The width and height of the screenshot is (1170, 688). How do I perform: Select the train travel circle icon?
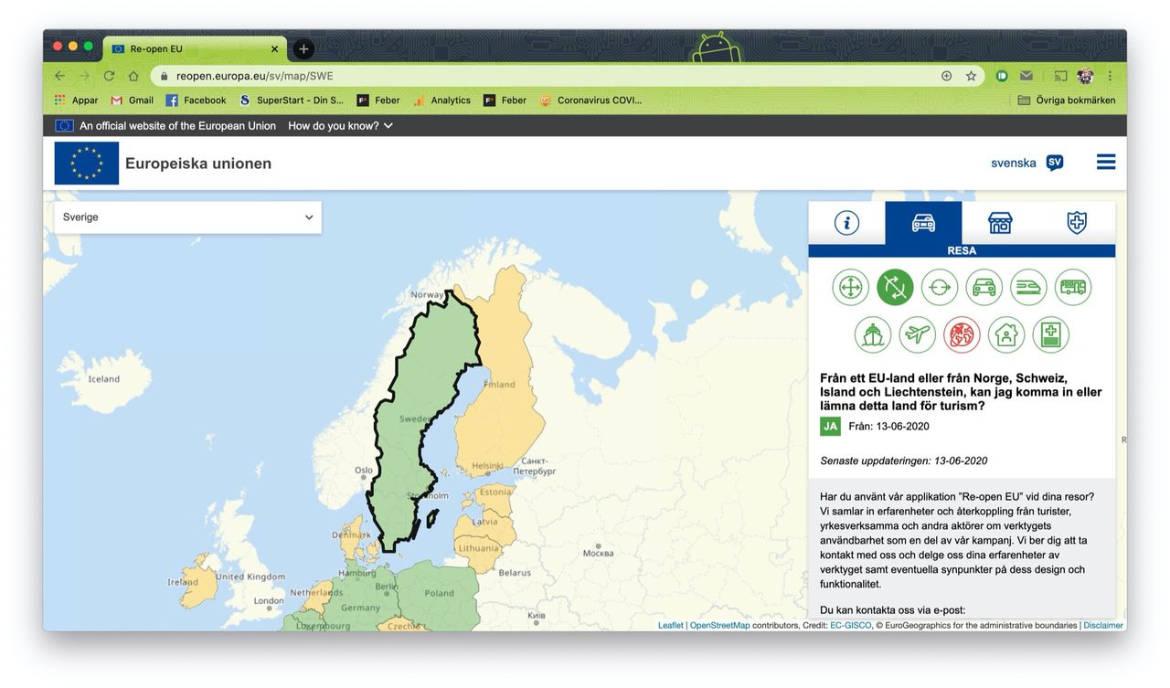pos(1028,287)
